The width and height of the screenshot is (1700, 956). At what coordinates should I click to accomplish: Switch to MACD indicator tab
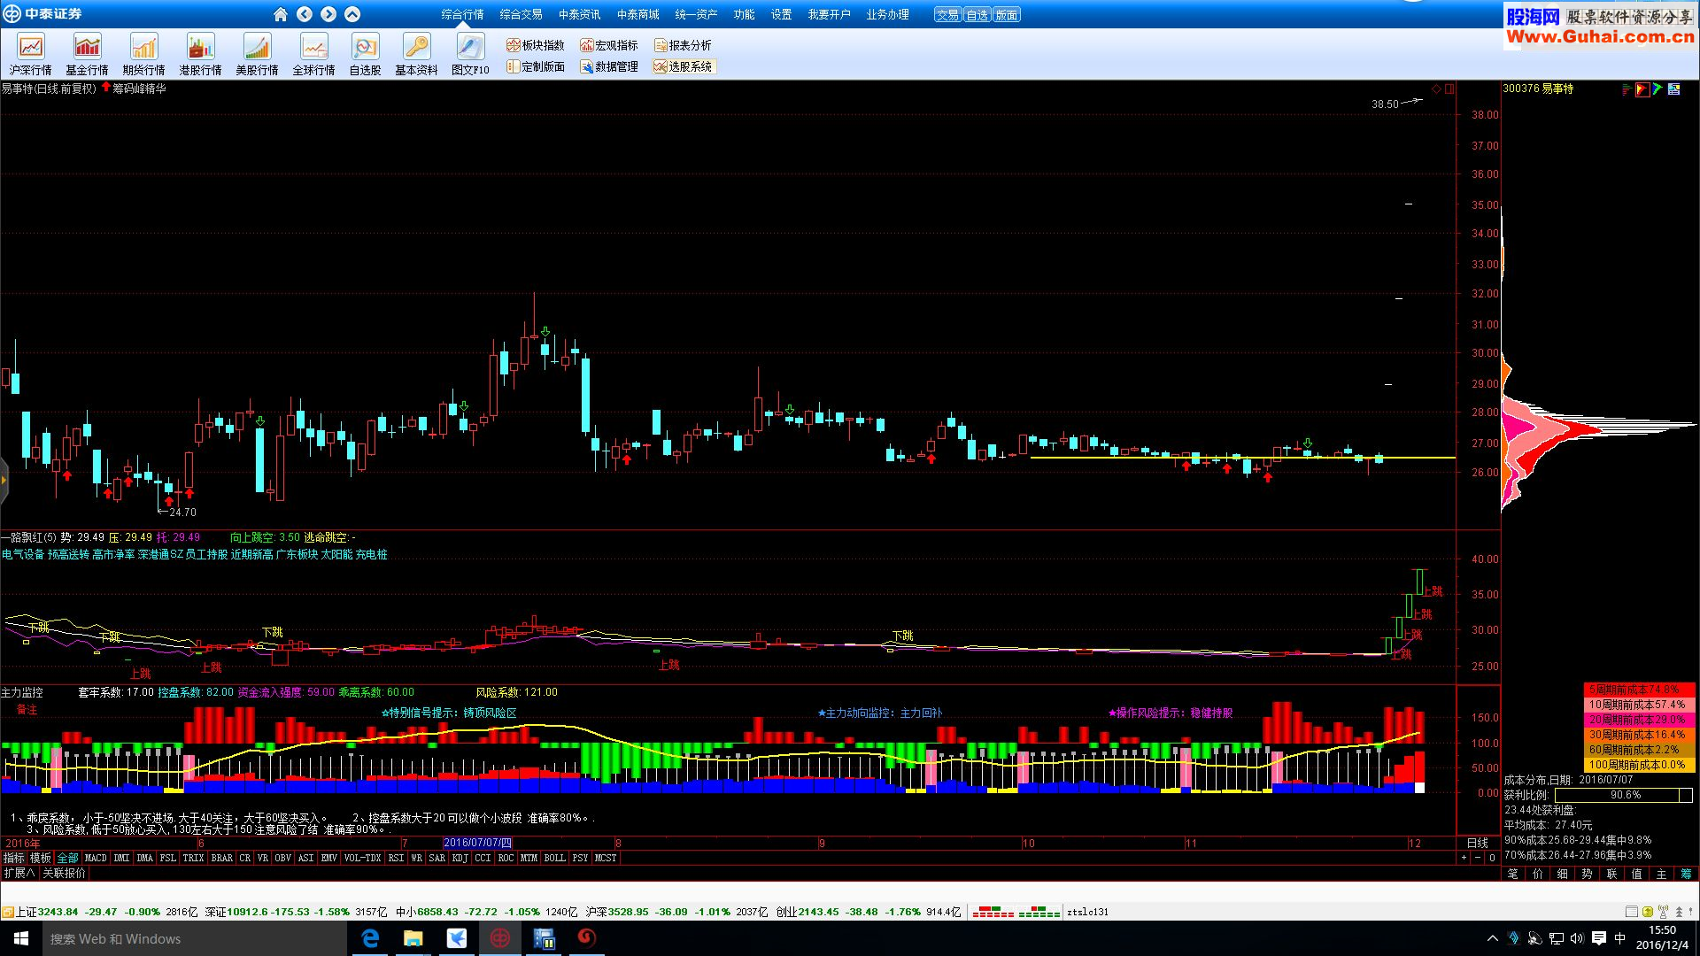(96, 858)
